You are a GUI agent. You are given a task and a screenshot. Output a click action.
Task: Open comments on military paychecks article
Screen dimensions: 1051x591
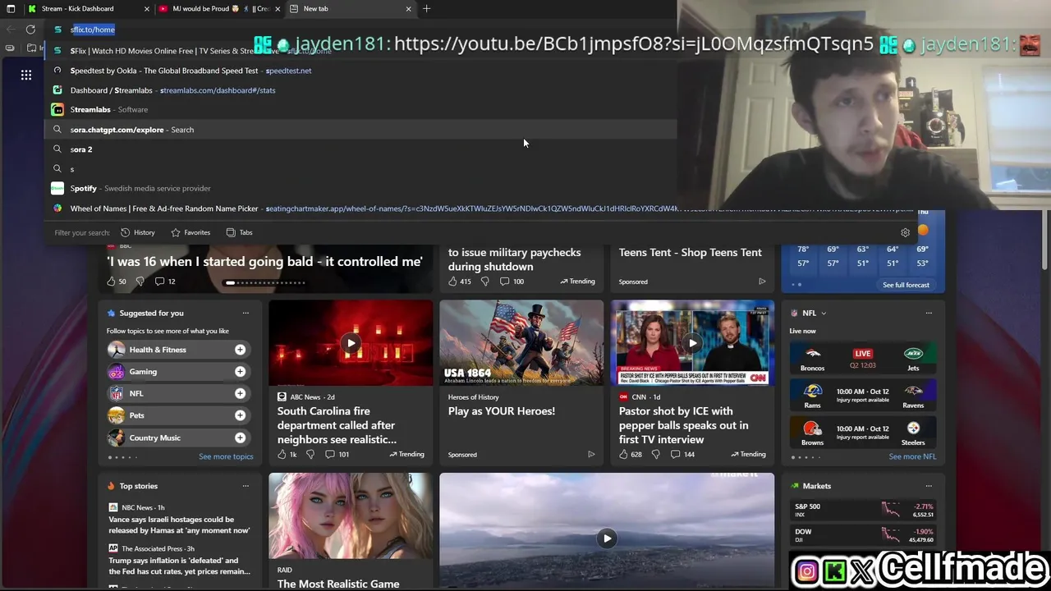(x=512, y=282)
